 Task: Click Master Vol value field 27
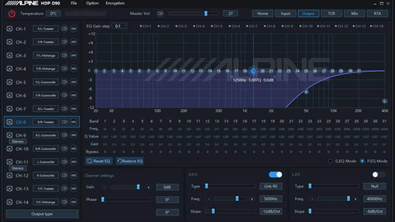pyautogui.click(x=231, y=14)
